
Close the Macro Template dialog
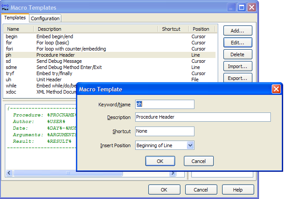click(x=276, y=89)
